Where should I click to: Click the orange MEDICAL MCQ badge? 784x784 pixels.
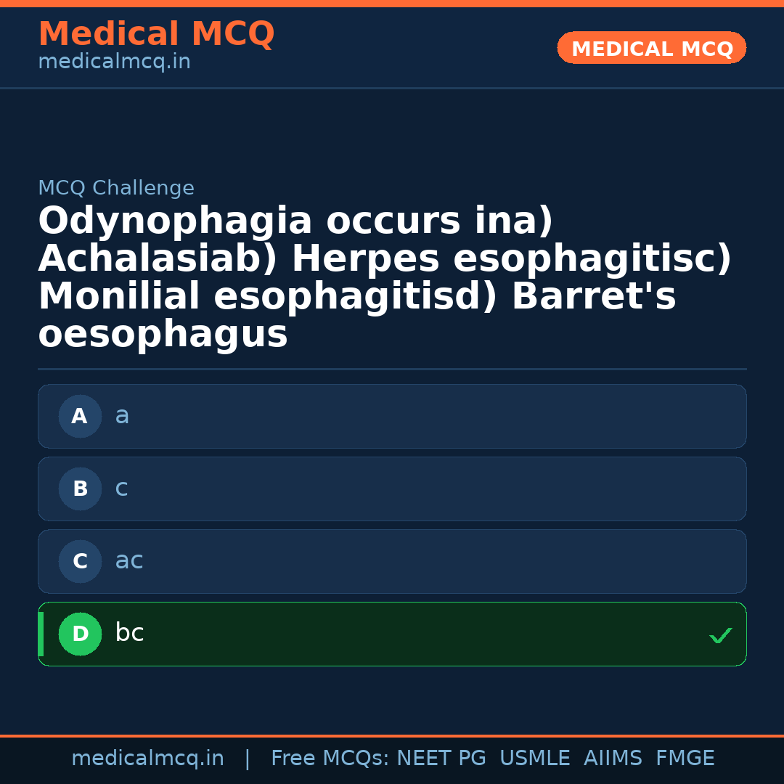[x=651, y=48]
